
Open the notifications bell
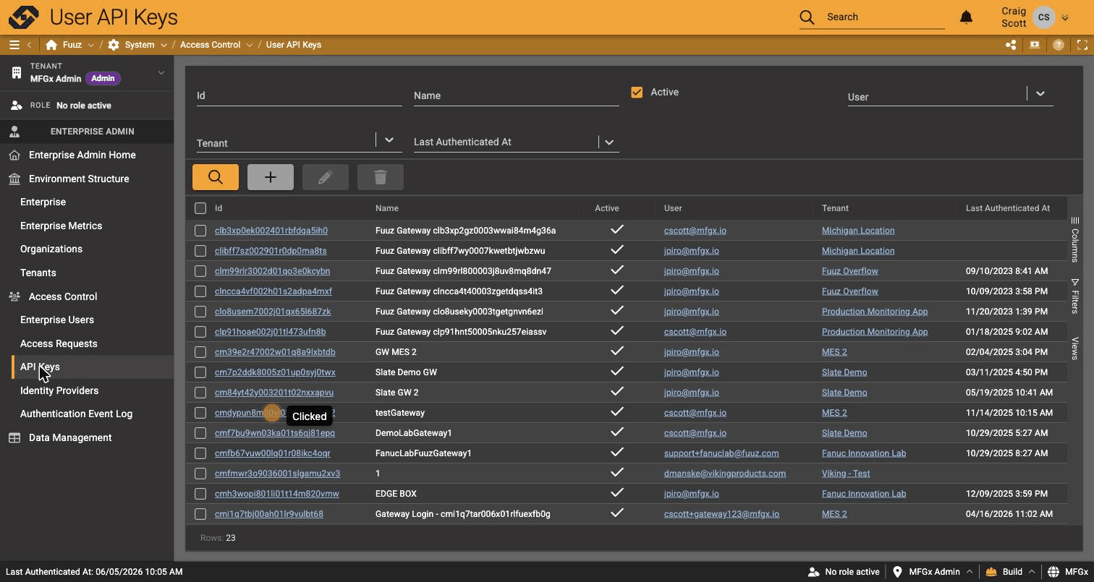pos(966,17)
